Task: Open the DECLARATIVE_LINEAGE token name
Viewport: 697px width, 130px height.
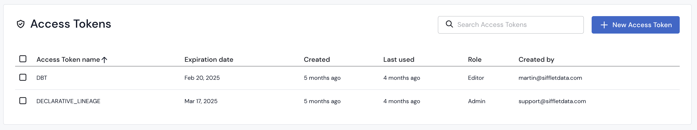Action: 68,102
